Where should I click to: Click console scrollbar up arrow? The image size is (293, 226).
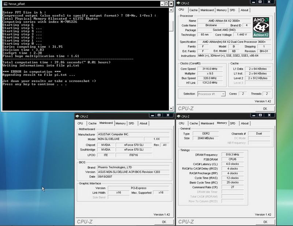tap(171, 10)
